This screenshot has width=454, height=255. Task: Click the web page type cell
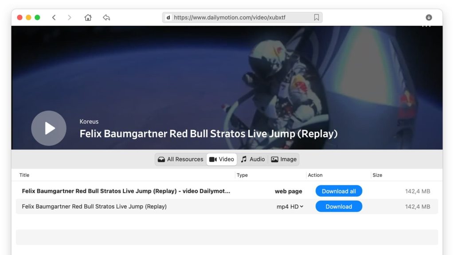pos(288,191)
